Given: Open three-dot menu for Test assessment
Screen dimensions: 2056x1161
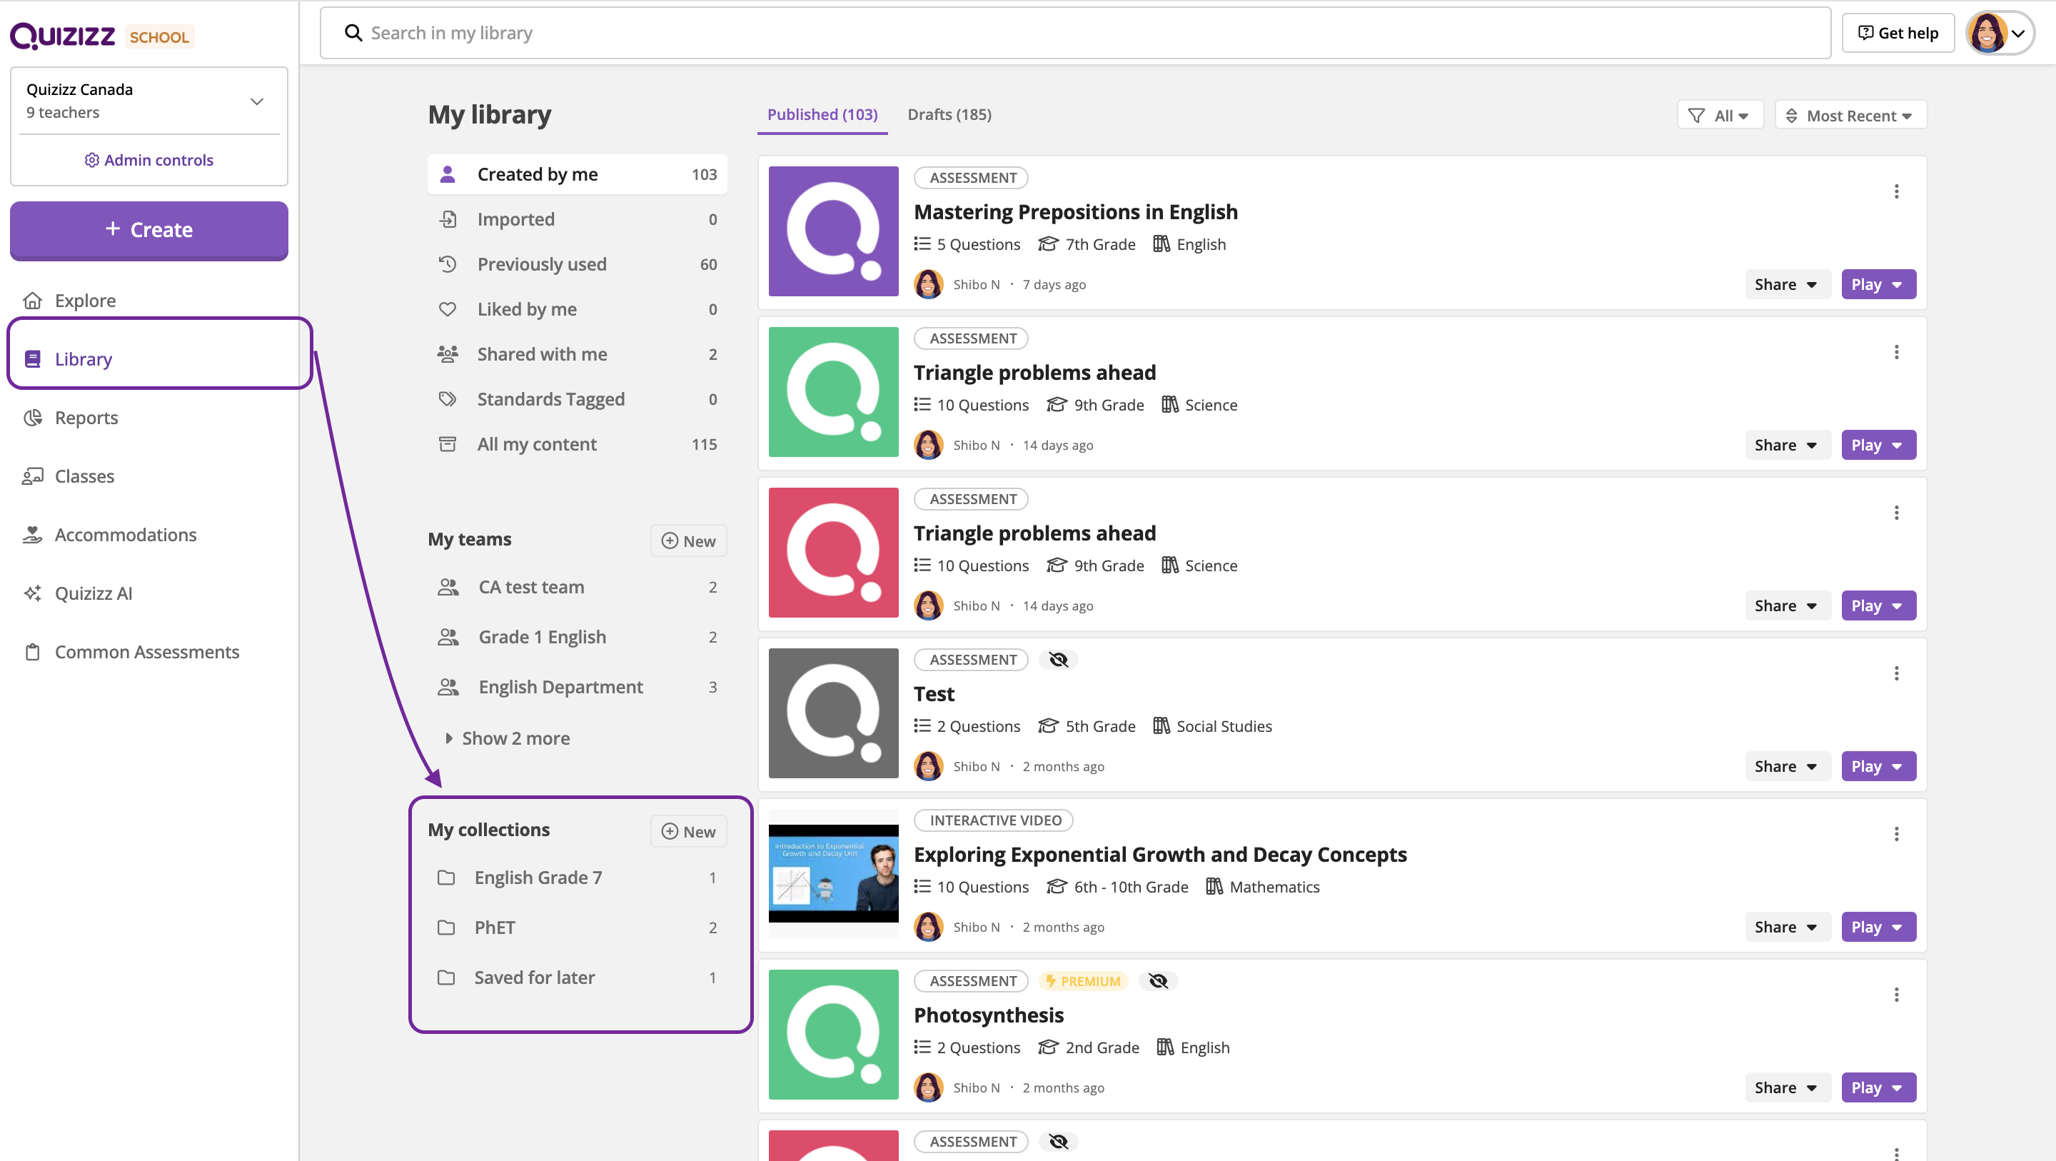Looking at the screenshot, I should point(1896,673).
